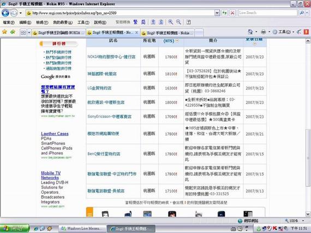Open the 檔案(F) menu
This screenshot has width=311, height=233.
click(9, 22)
